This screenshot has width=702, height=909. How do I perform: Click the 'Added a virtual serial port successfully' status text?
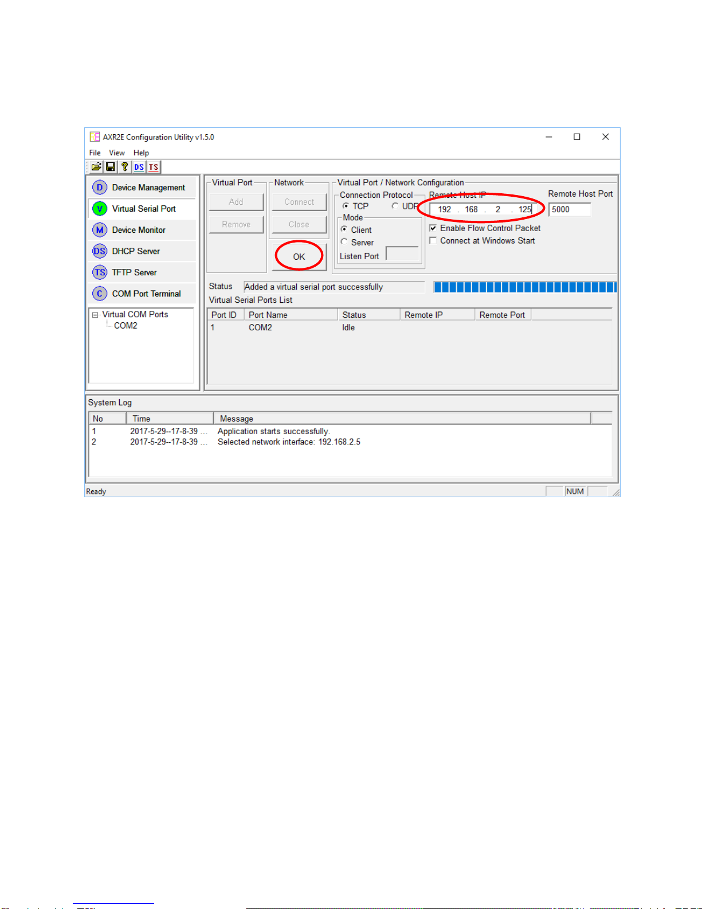313,287
